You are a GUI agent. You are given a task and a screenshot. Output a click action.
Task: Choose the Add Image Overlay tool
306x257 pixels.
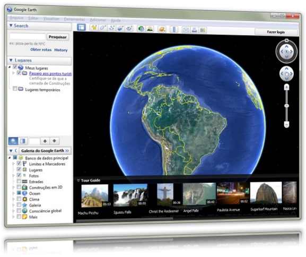tap(120, 28)
